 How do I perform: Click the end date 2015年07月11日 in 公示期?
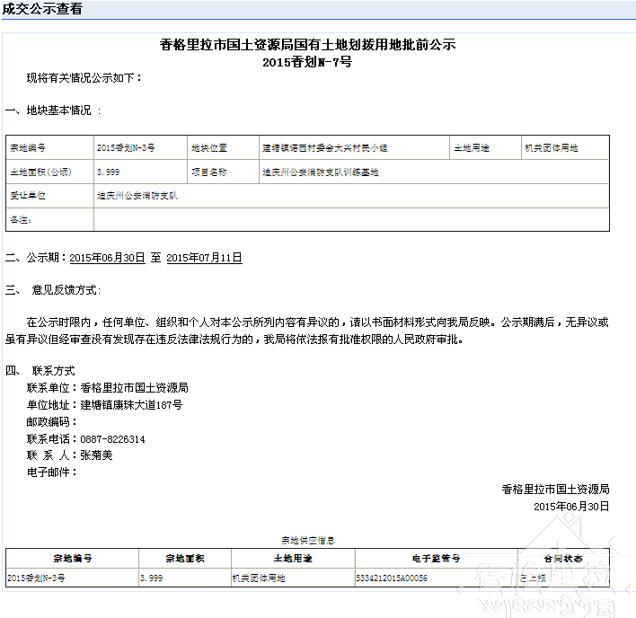click(204, 258)
